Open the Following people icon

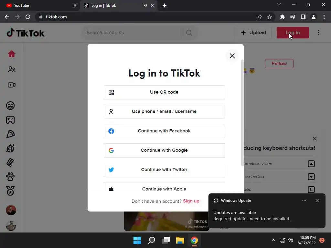12,69
